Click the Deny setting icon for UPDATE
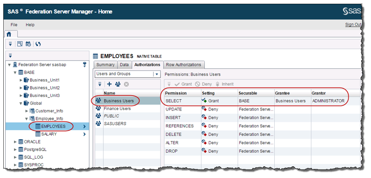 204,109
